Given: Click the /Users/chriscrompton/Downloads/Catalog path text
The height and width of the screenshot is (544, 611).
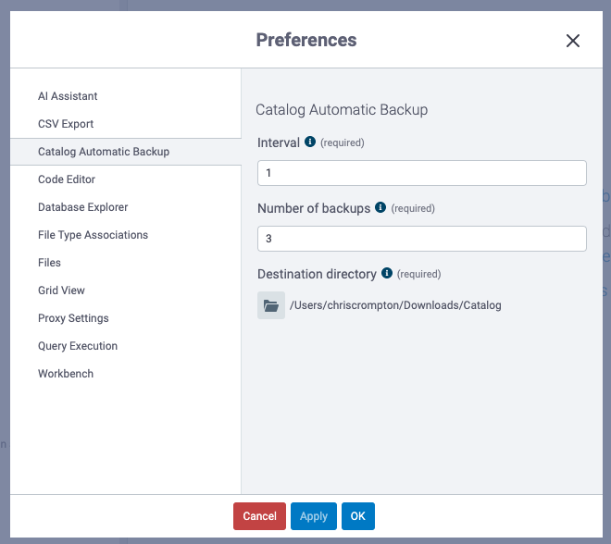Looking at the screenshot, I should click(395, 305).
